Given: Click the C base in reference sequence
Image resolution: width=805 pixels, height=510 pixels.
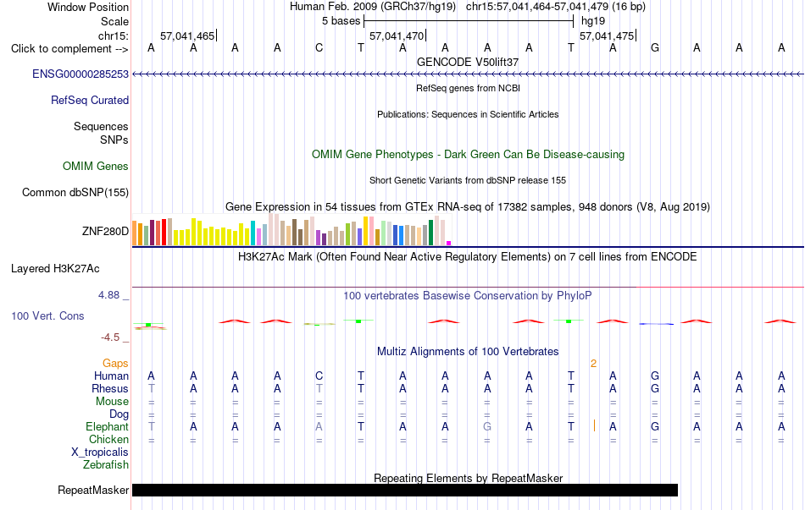Looking at the screenshot, I should click(x=319, y=48).
